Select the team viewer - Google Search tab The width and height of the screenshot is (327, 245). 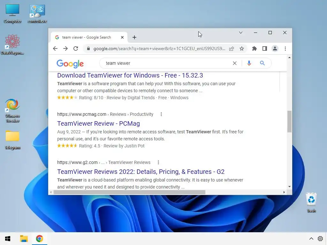(x=89, y=37)
